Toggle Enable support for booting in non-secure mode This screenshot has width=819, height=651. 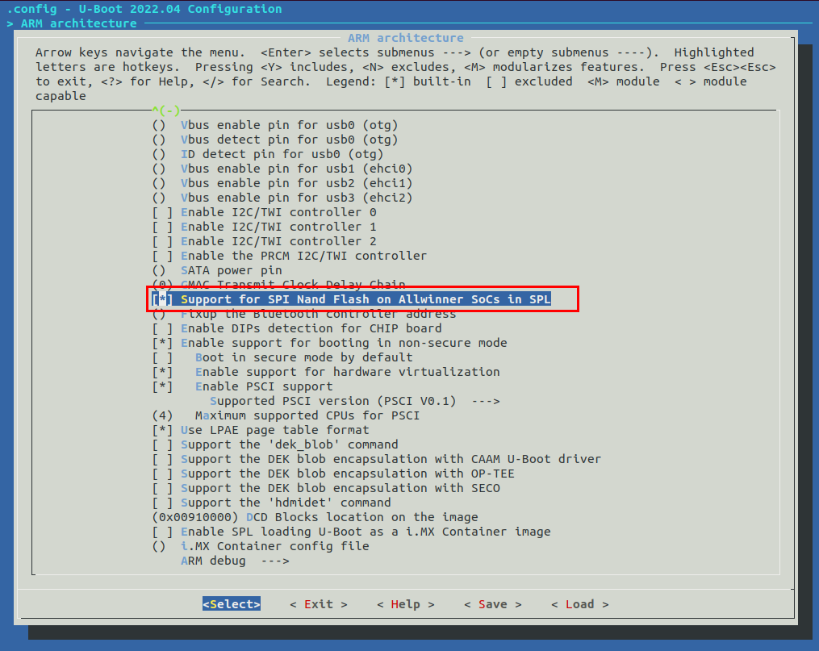(329, 343)
